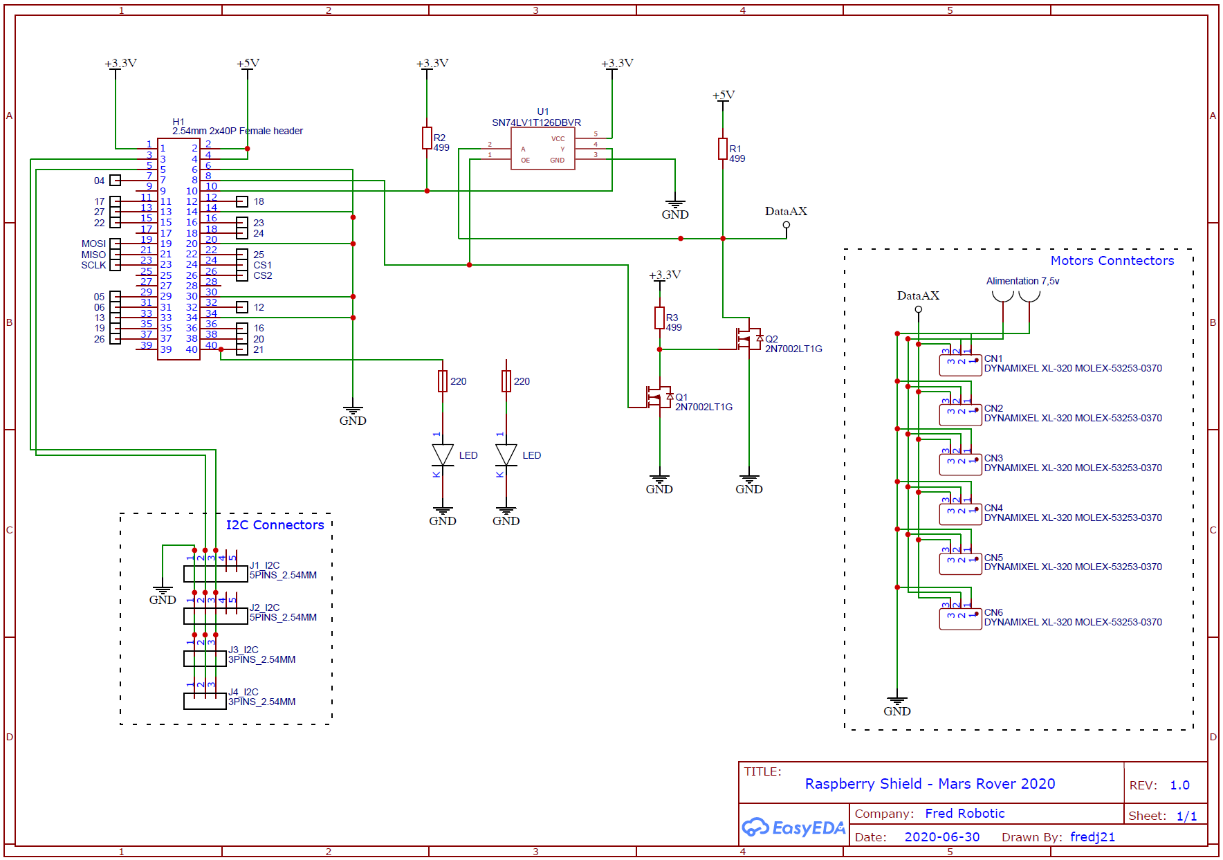Select resistor R1 499 symbol

723,149
